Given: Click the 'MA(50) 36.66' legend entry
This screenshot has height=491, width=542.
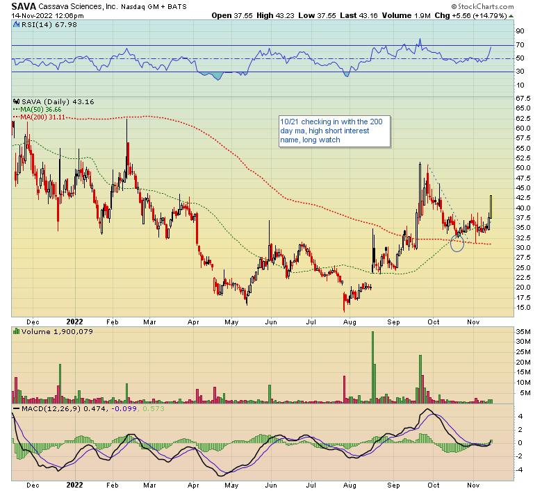Looking at the screenshot, I should (x=38, y=109).
